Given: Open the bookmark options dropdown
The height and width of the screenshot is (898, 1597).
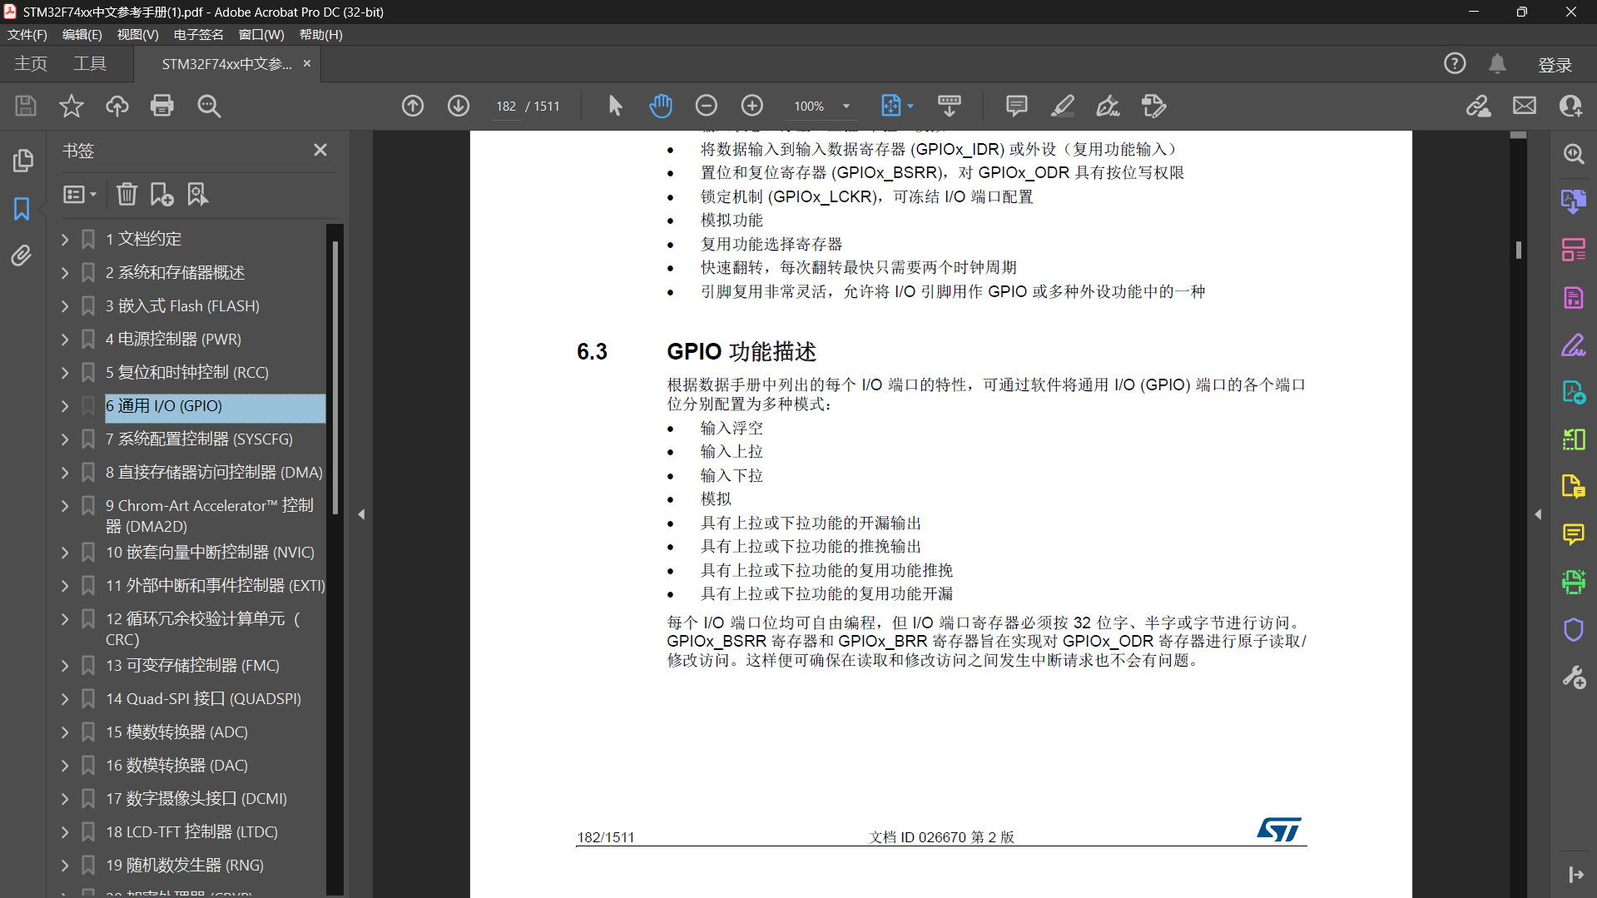Looking at the screenshot, I should (x=80, y=194).
